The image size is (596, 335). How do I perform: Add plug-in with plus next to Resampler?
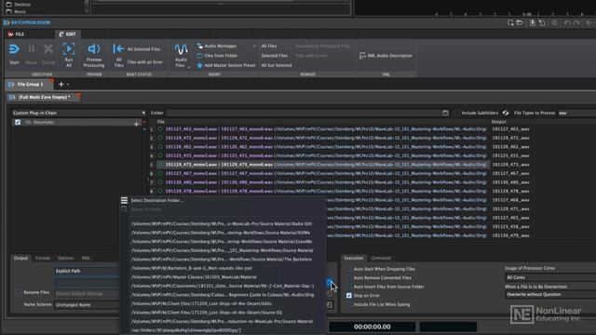pos(136,124)
